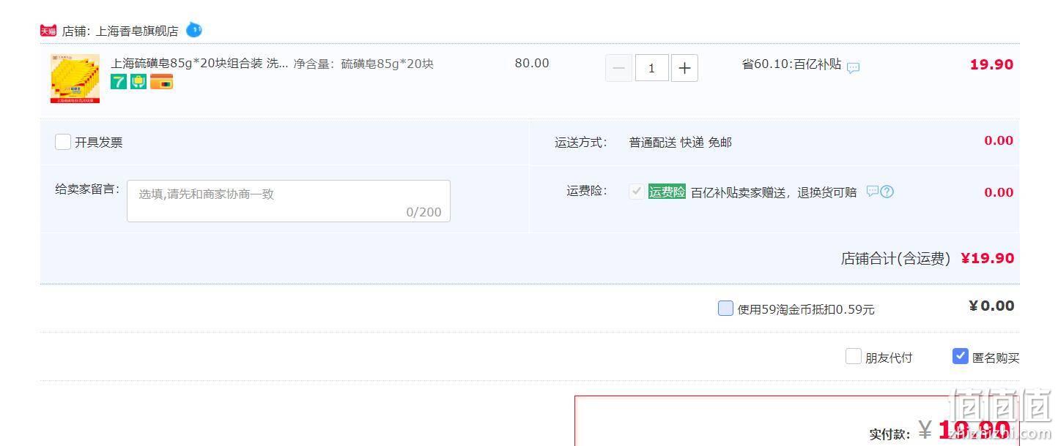1058x446 pixels.
Task: Click the ¥0.00 coin deduction amount
Action: click(x=991, y=306)
